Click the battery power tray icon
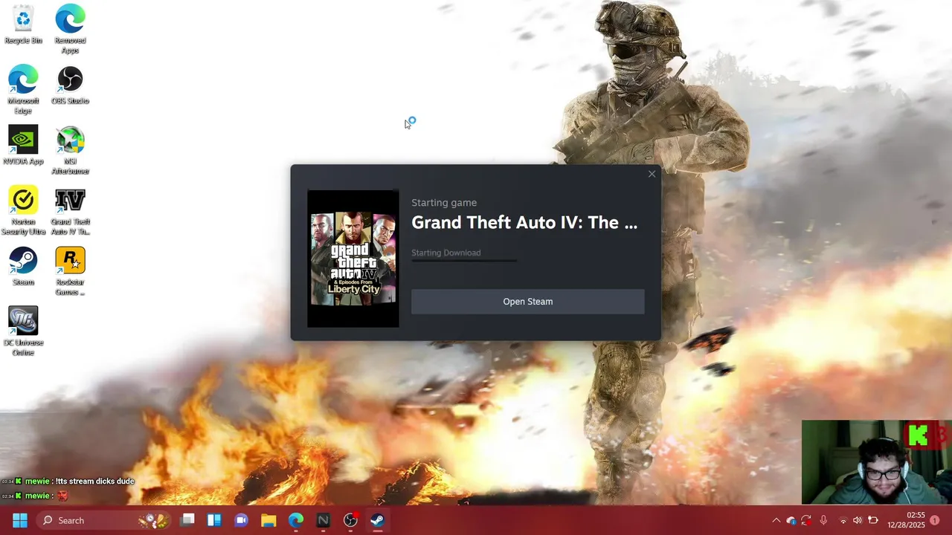The width and height of the screenshot is (952, 535). click(x=873, y=520)
